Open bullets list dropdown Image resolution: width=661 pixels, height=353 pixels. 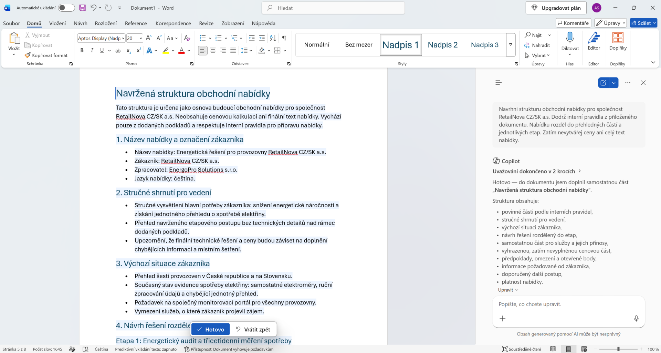[x=210, y=38]
